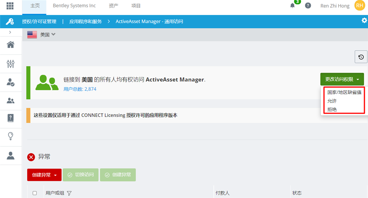The width and height of the screenshot is (368, 198).
Task: Click the history clock button
Action: click(x=361, y=57)
